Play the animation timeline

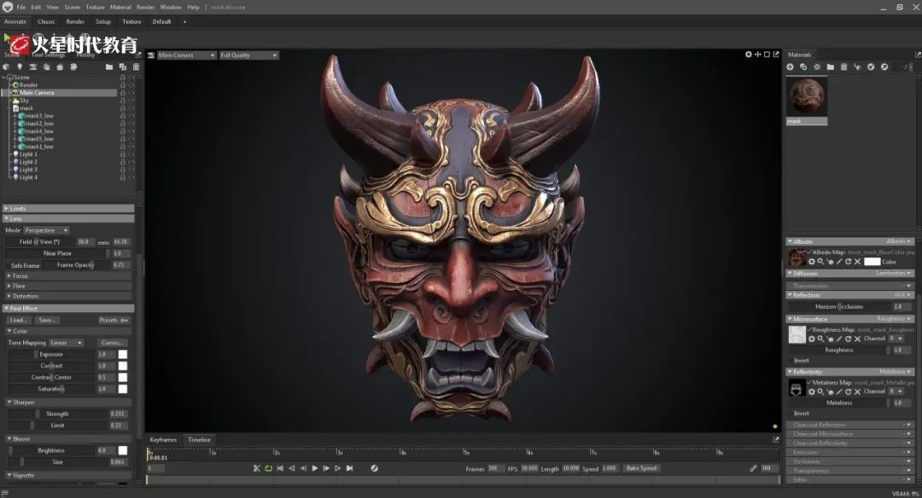coord(314,468)
